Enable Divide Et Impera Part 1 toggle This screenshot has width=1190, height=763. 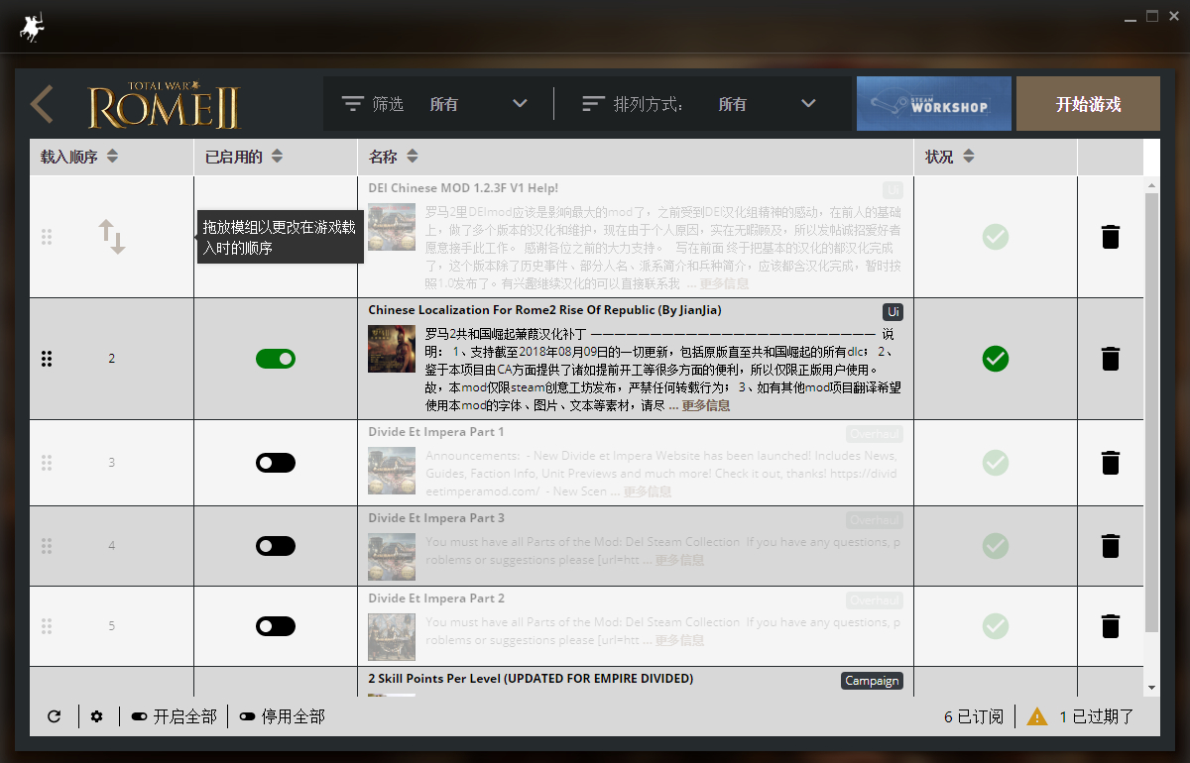pos(276,463)
